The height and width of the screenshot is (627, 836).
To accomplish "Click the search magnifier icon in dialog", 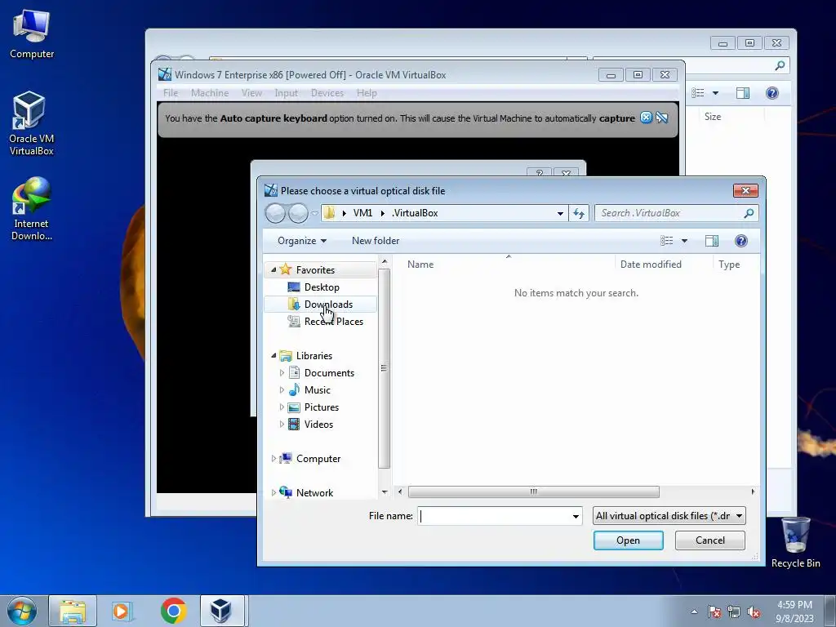I will click(749, 213).
